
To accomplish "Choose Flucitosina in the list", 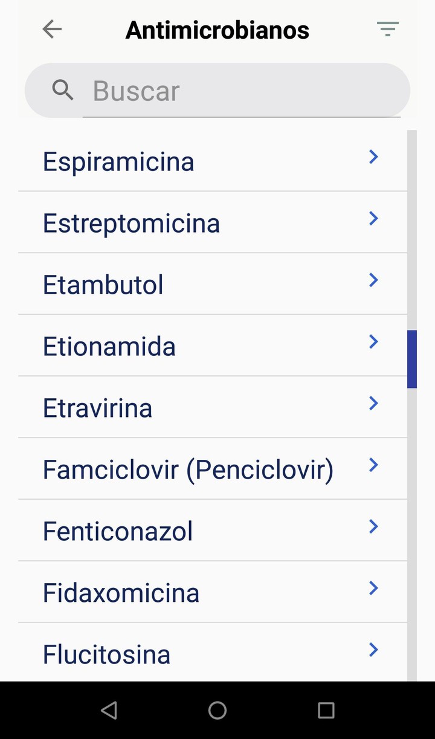I will click(x=107, y=655).
